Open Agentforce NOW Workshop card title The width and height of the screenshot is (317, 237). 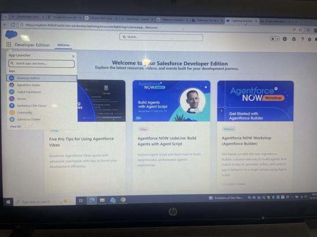click(246, 141)
